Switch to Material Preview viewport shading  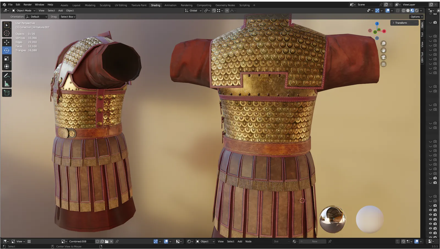click(412, 10)
